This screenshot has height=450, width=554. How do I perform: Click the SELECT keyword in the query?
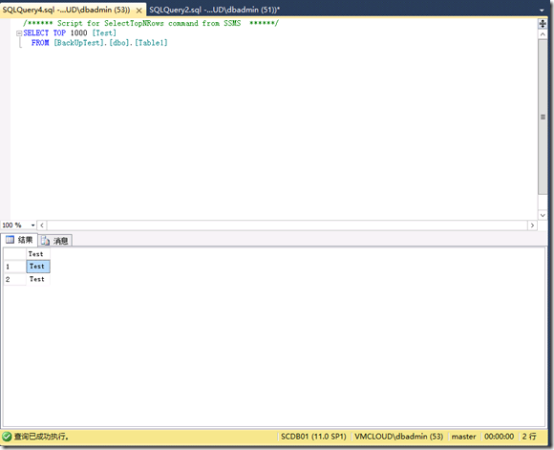36,32
